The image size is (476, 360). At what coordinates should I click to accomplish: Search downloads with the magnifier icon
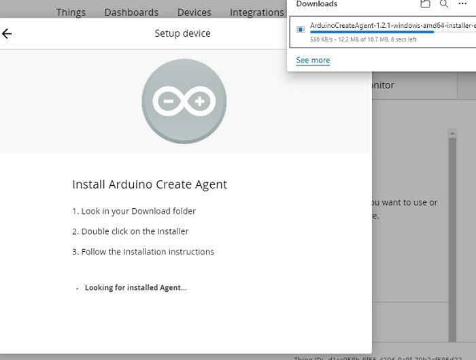tap(444, 3)
